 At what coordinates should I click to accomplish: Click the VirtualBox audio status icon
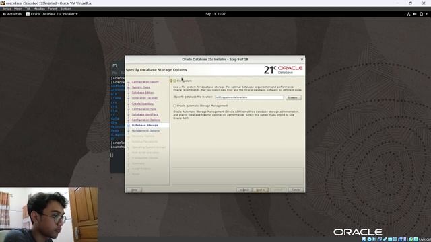click(374, 239)
